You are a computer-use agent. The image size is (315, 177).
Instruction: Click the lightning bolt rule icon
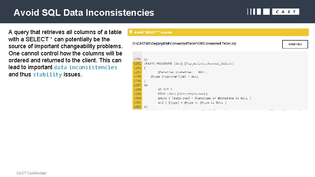(x=131, y=32)
